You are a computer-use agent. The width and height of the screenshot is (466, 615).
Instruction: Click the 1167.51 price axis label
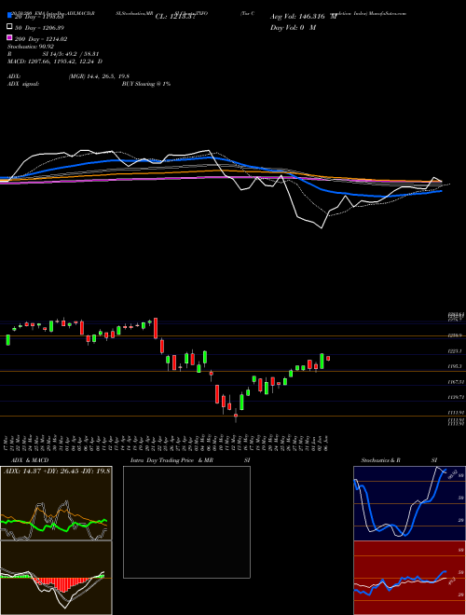(456, 381)
